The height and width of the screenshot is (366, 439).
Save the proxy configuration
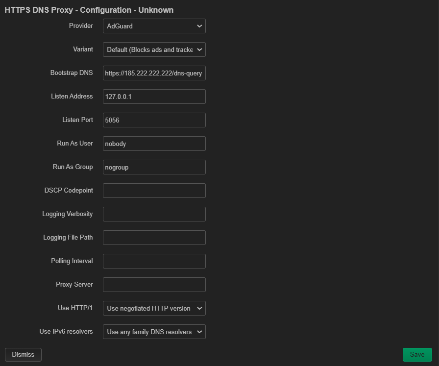tap(417, 355)
